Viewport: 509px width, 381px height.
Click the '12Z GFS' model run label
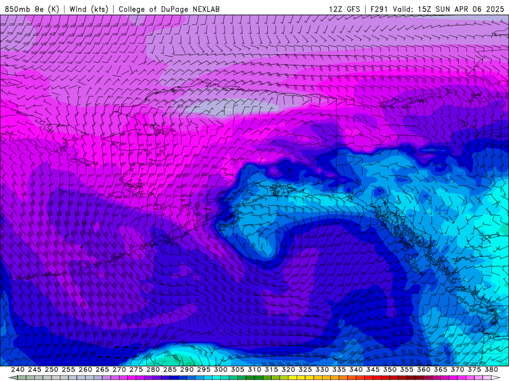(344, 9)
